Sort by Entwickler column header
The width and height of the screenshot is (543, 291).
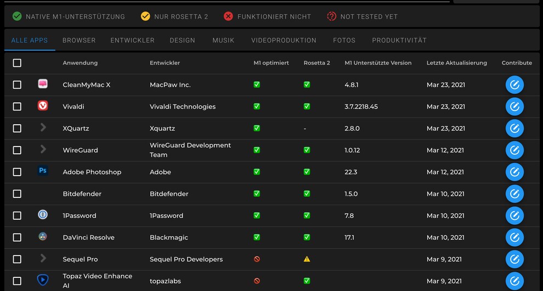coord(165,63)
